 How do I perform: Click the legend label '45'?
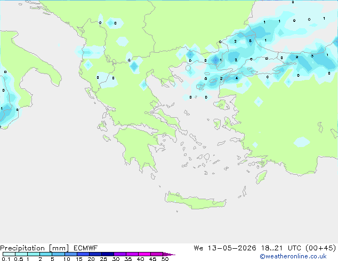152,259
